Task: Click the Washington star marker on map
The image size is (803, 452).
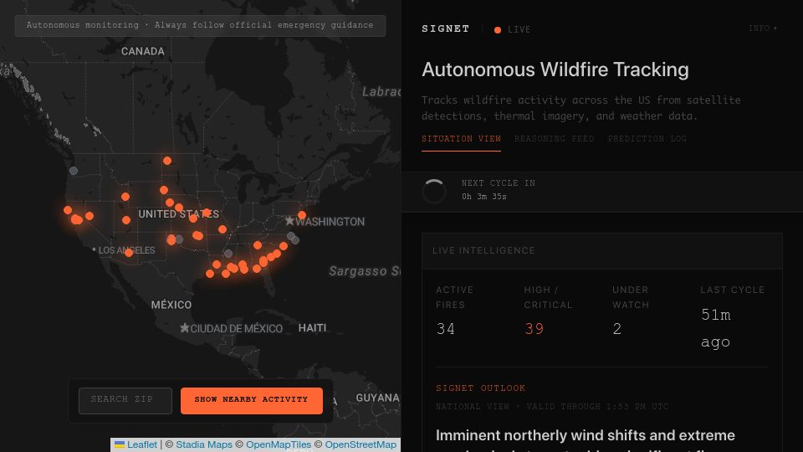Action: [290, 221]
